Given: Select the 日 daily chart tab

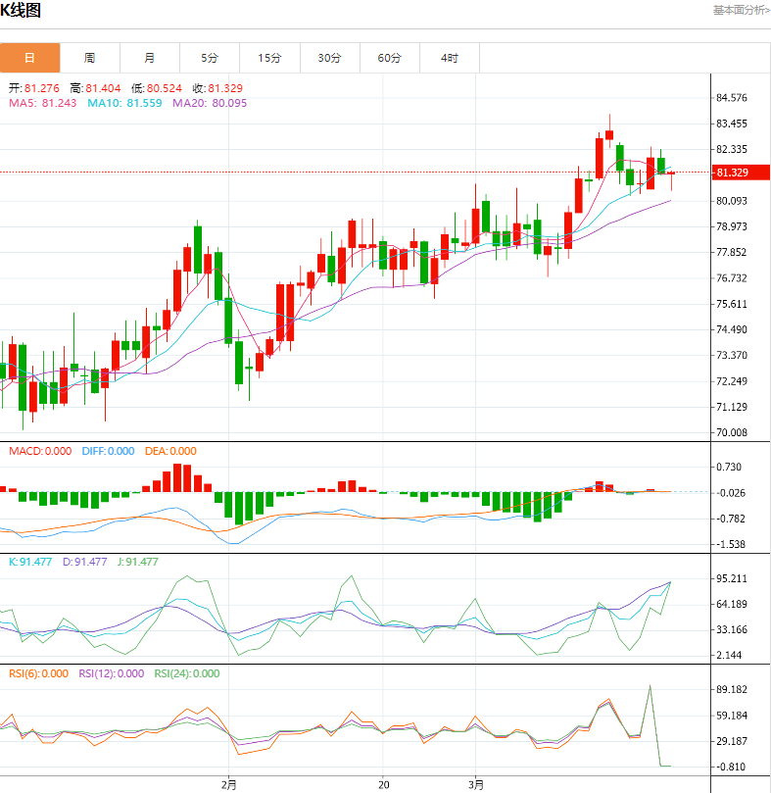Looking at the screenshot, I should tap(29, 58).
